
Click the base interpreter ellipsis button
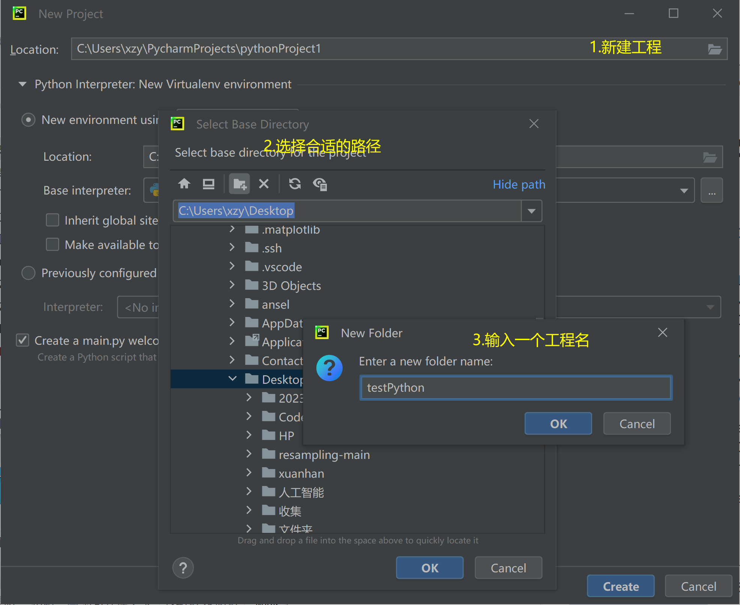pos(712,190)
